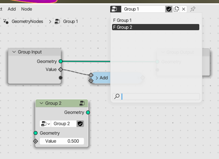The image size is (219, 159).
Task: Duplicate the Group 1 node tree
Action: click(176, 9)
